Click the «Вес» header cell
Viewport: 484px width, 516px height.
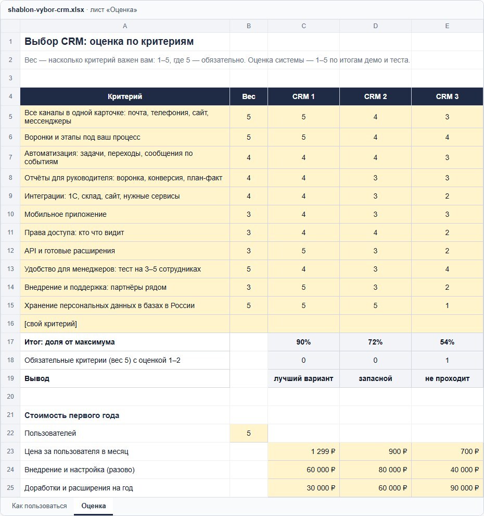point(249,96)
